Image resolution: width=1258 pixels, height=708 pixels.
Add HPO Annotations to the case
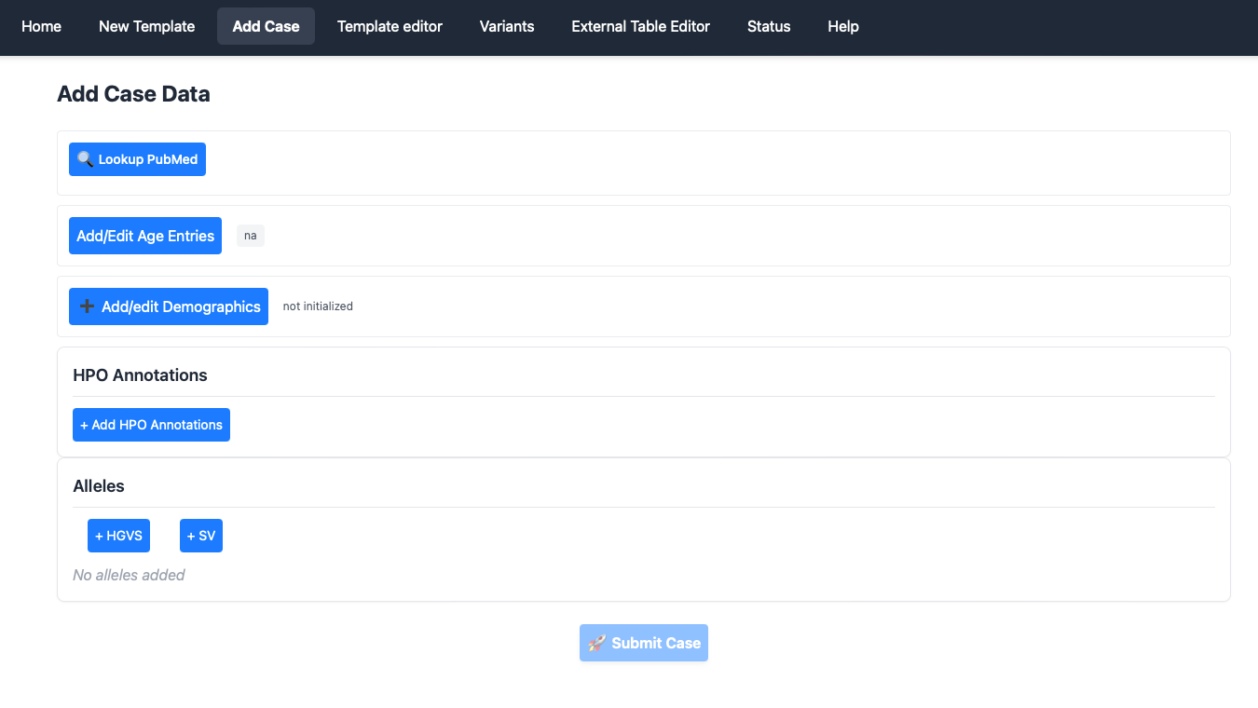(151, 425)
